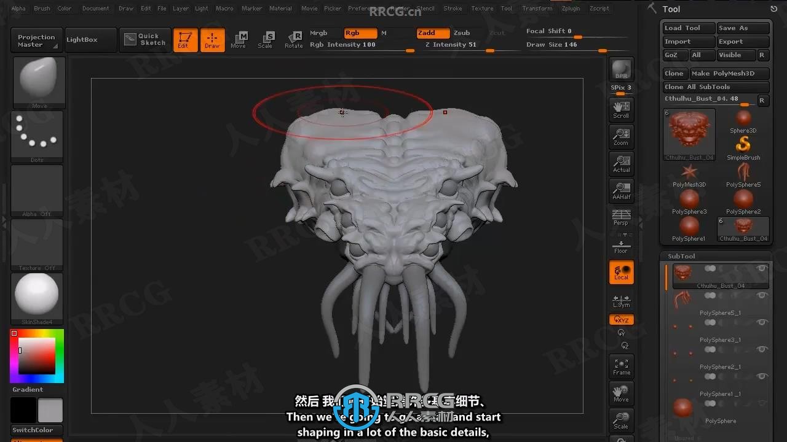Image resolution: width=787 pixels, height=442 pixels.
Task: Switch to the Scale transform tool
Action: click(x=265, y=40)
